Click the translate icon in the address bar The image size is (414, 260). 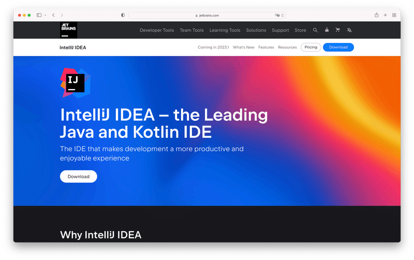[277, 16]
